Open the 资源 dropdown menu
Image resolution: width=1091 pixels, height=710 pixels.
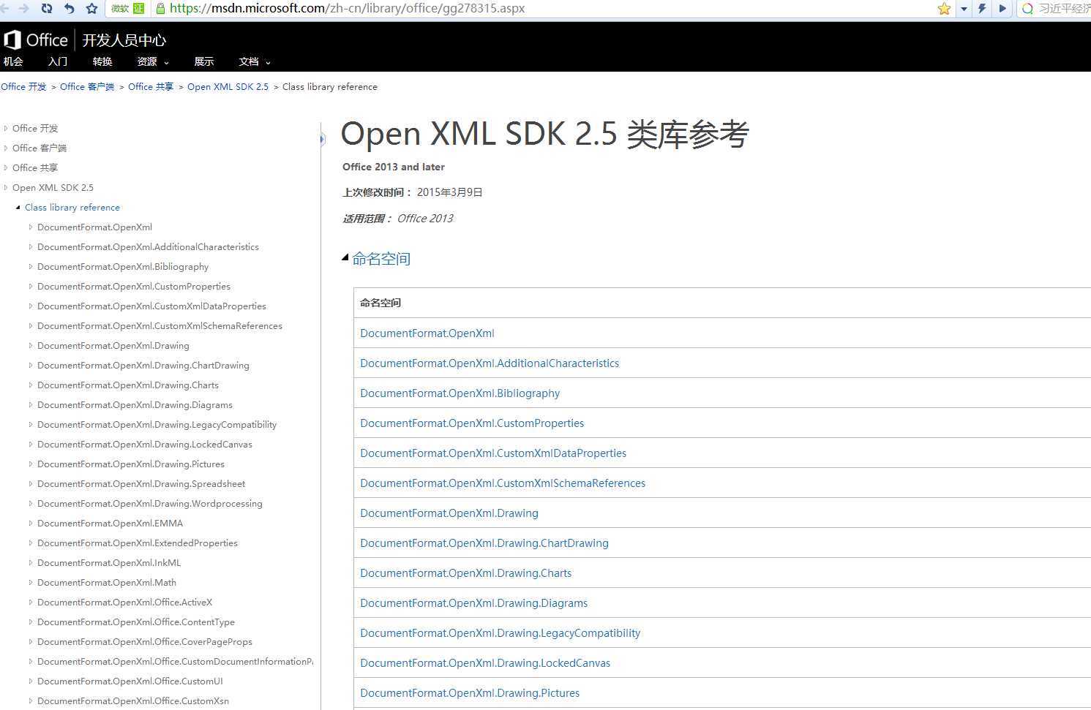(x=152, y=61)
